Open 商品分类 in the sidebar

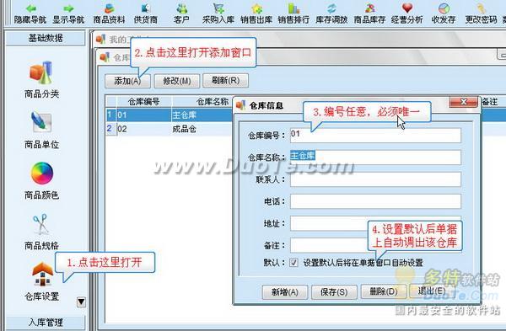point(41,80)
